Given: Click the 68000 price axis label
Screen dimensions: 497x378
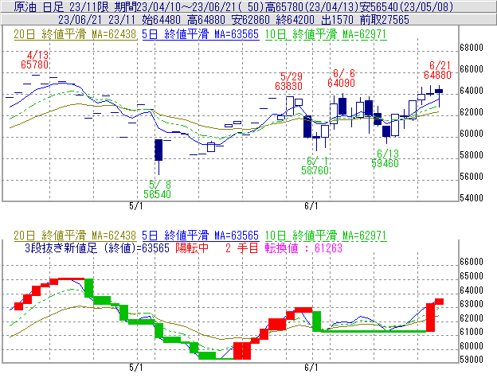Looking at the screenshot, I should click(472, 48).
